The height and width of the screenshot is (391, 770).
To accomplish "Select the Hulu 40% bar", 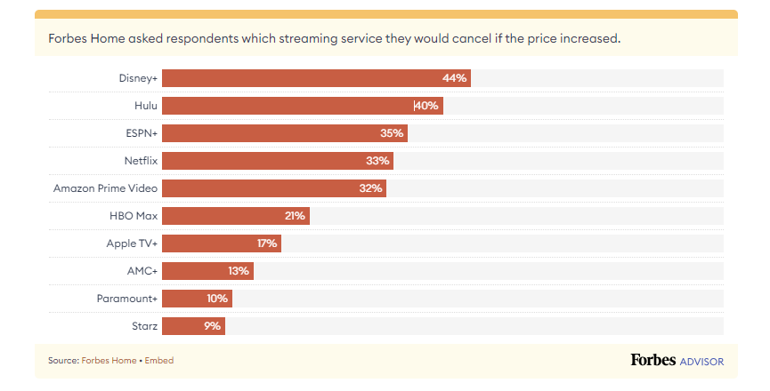I will [302, 106].
